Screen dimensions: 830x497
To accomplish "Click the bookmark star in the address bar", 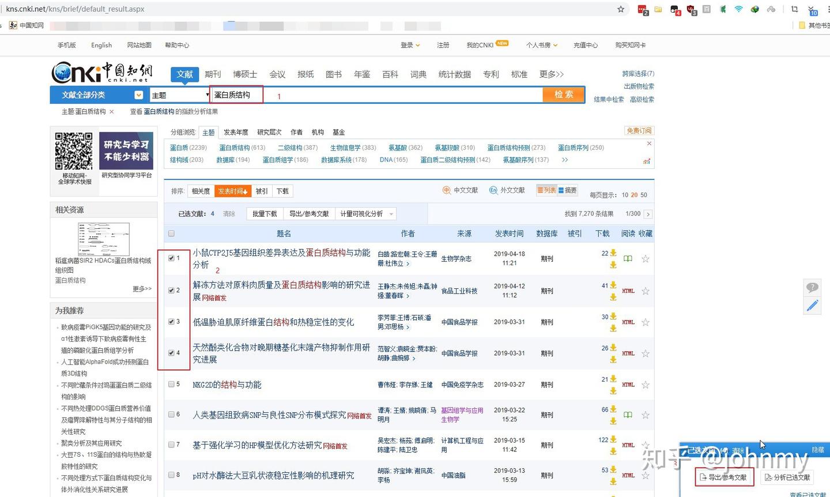I will coord(620,9).
